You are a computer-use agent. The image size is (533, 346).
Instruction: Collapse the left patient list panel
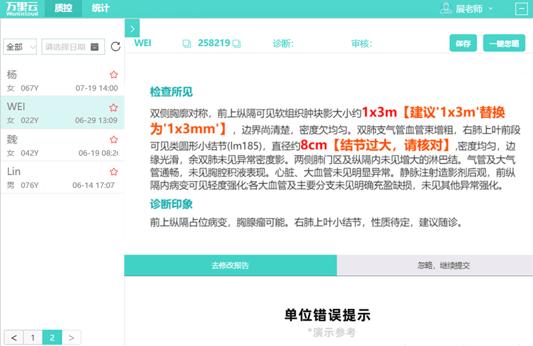[132, 28]
